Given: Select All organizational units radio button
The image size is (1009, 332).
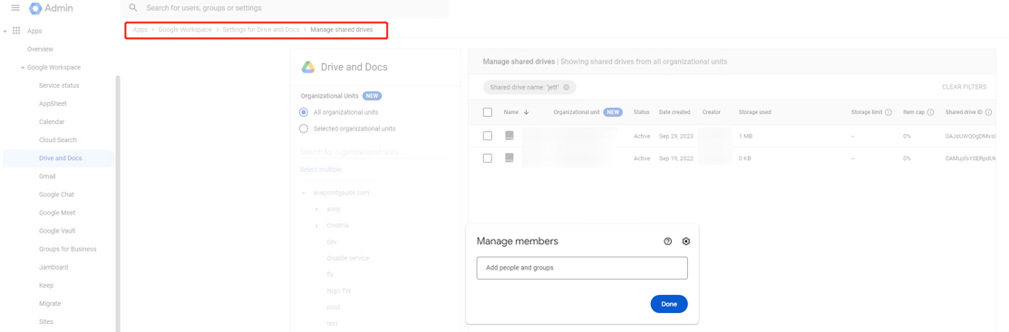Looking at the screenshot, I should (304, 112).
